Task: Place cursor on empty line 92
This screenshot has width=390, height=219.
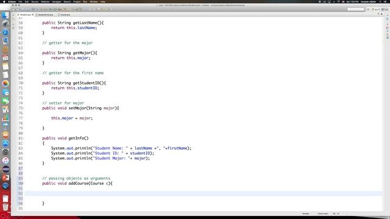Action: [203, 193]
